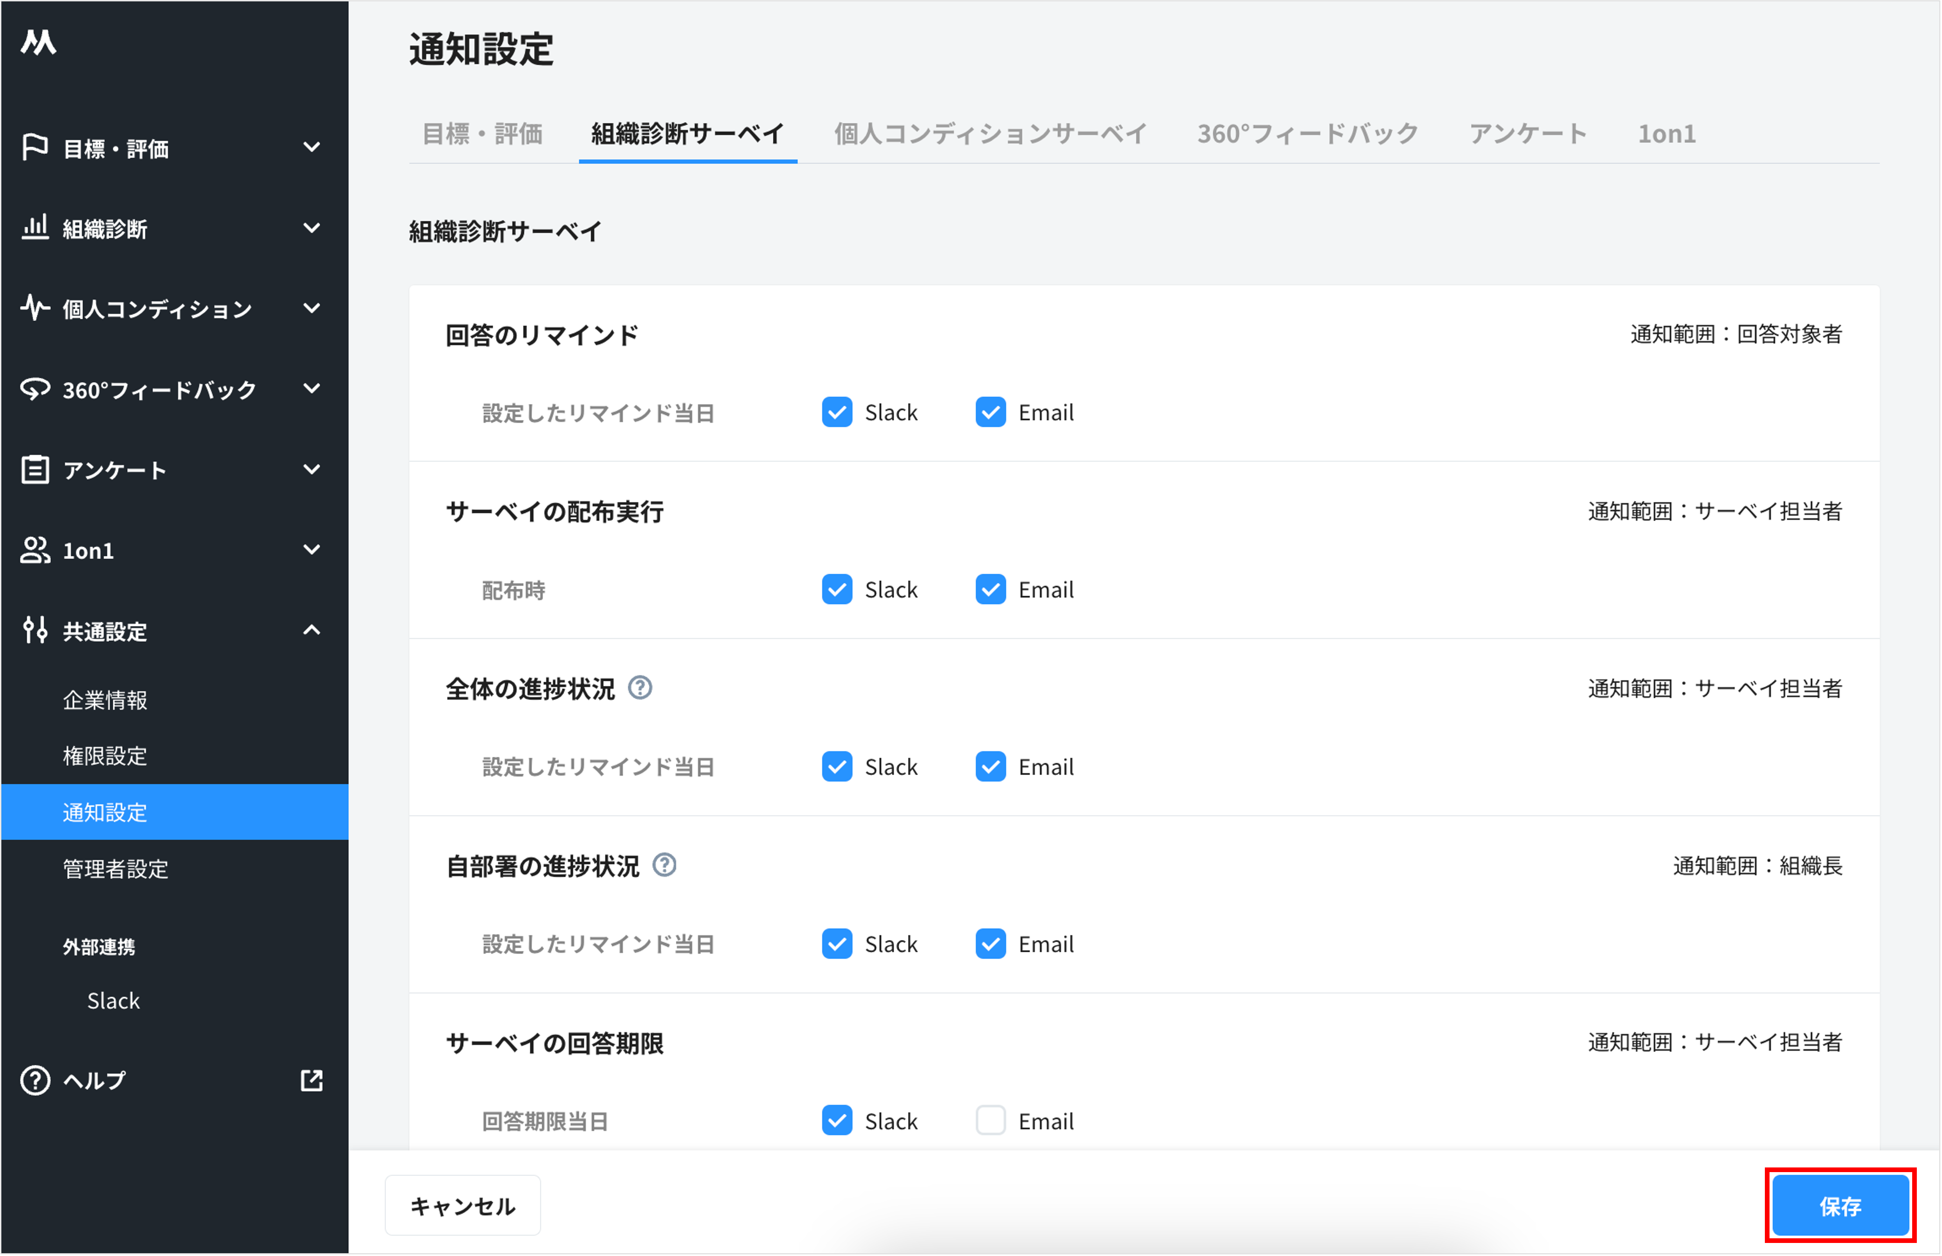This screenshot has height=1256, width=1942.
Task: Click the Slack link under 外部連携
Action: [x=113, y=1000]
